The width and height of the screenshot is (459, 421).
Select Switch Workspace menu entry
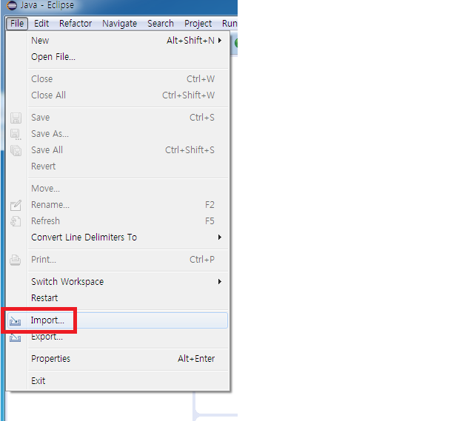[x=128, y=282]
